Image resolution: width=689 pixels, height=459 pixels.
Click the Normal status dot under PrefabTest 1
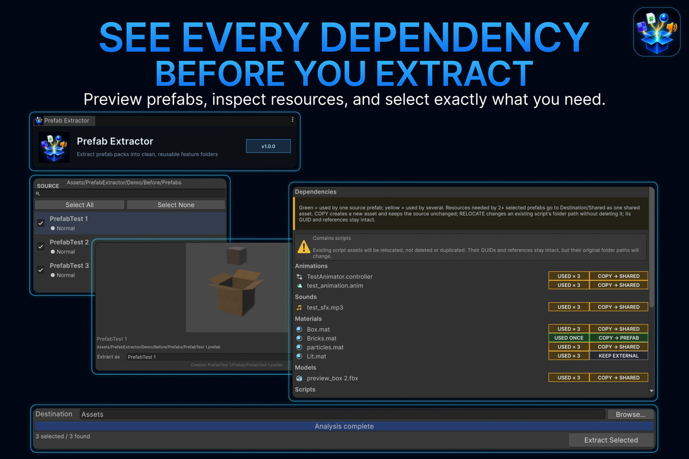click(x=53, y=228)
